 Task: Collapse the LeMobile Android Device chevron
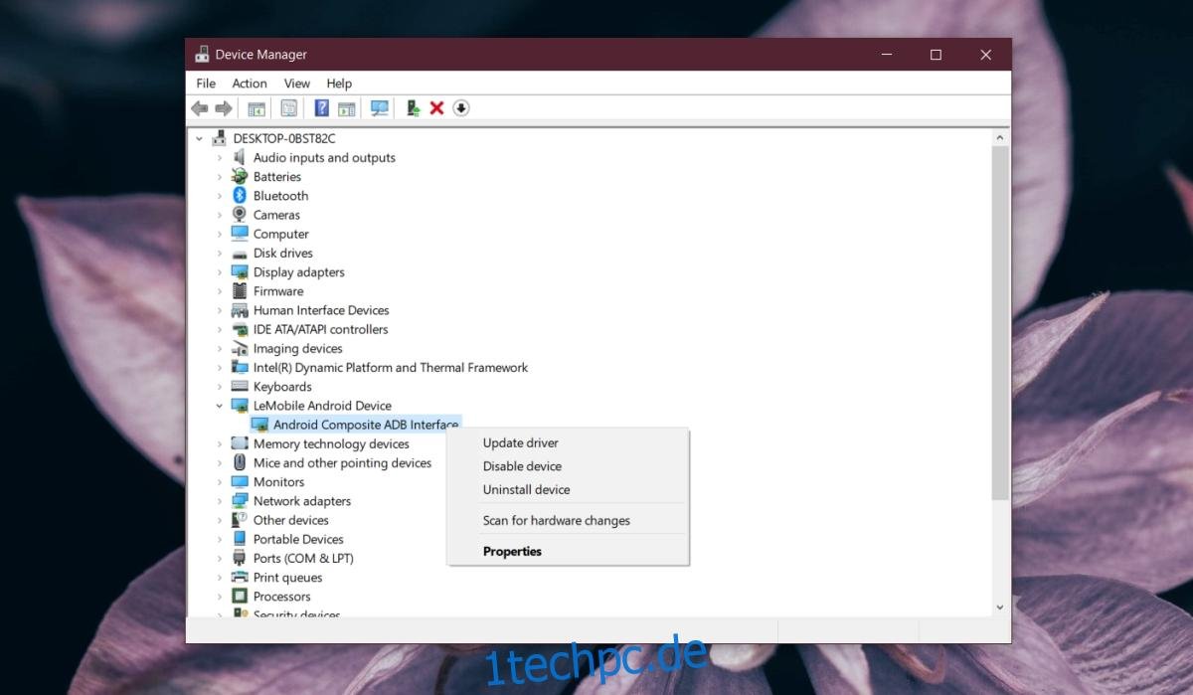click(220, 406)
